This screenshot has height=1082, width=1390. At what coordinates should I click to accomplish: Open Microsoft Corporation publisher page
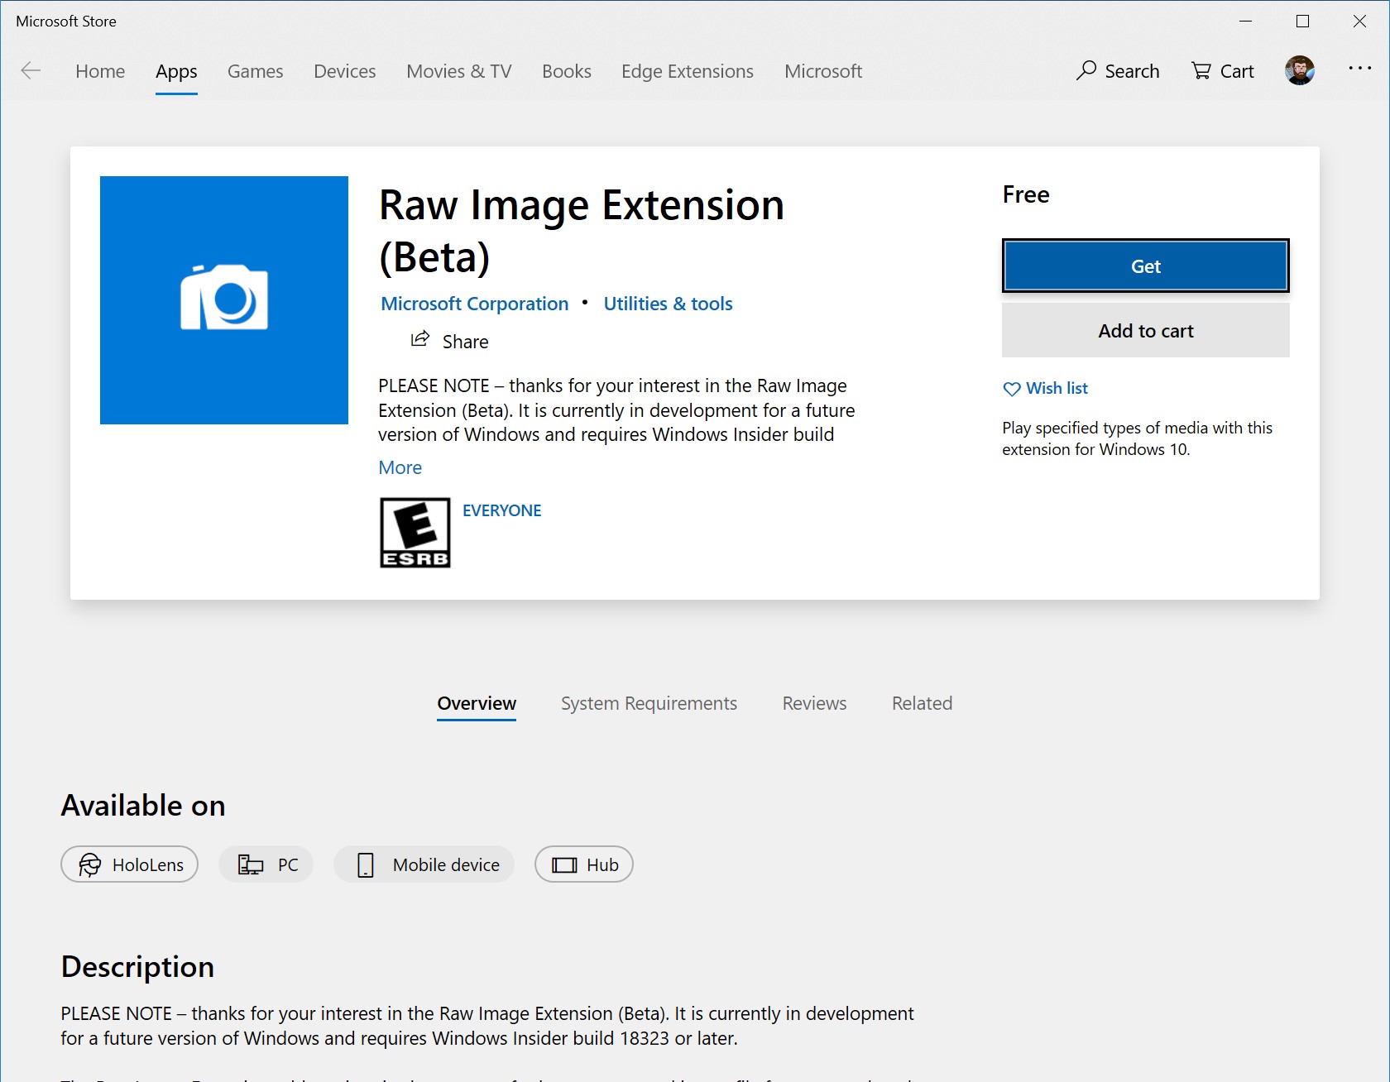(473, 304)
